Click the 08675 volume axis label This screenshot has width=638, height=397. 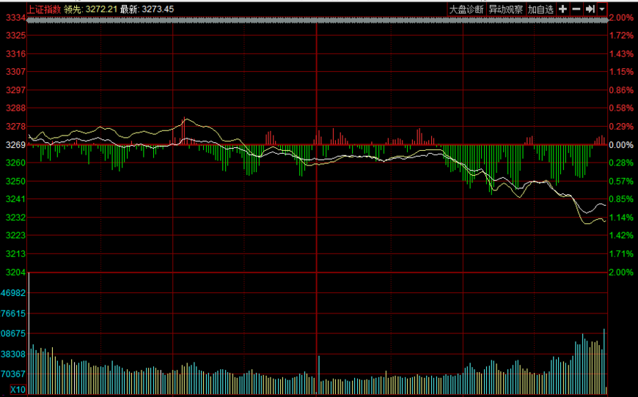(x=13, y=333)
